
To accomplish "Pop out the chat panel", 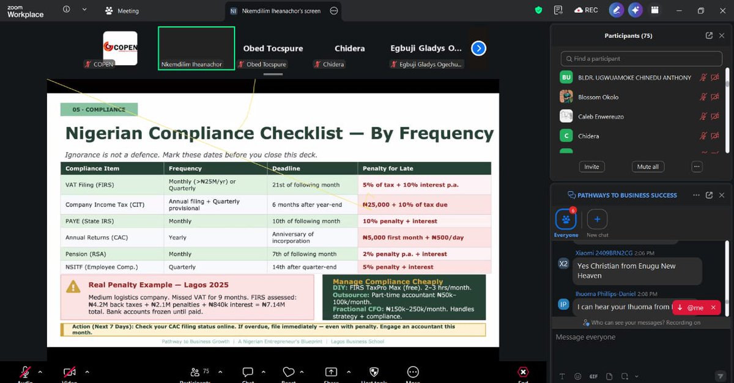I will [709, 195].
